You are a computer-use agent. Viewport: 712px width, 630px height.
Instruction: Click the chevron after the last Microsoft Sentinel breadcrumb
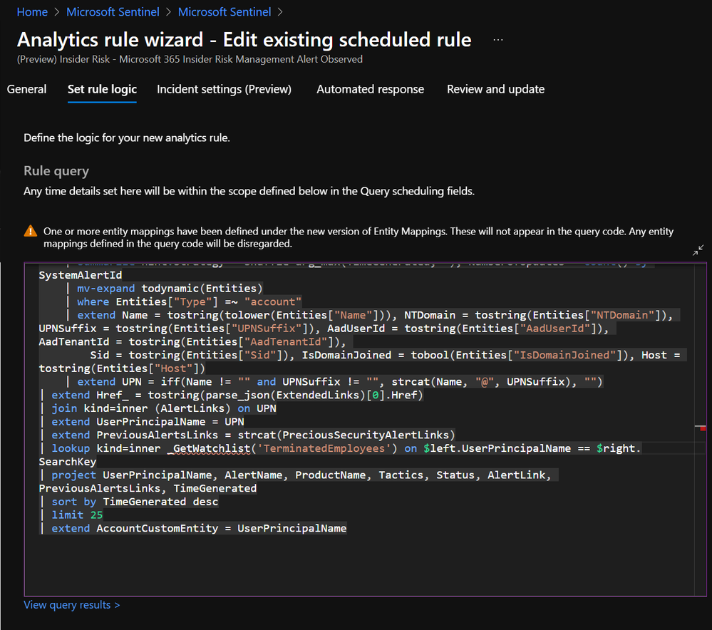[280, 12]
